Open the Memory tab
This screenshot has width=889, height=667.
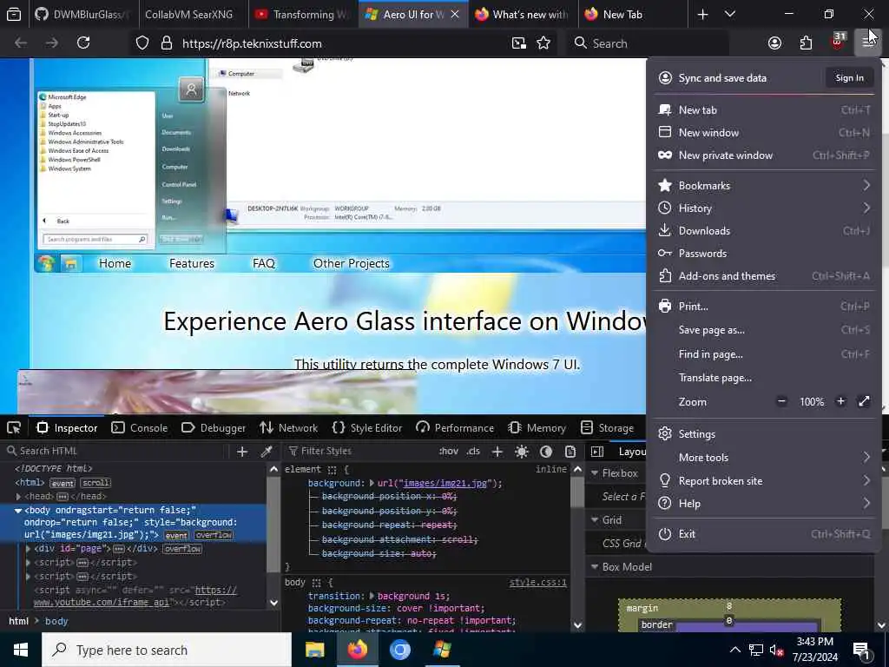537,428
